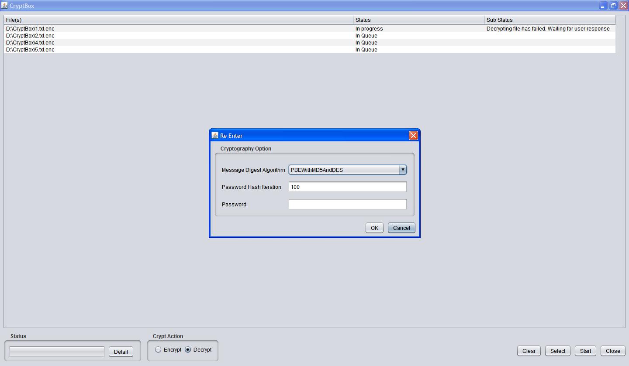Click Cancel in the Re Enter dialog
629x366 pixels.
pyautogui.click(x=401, y=228)
